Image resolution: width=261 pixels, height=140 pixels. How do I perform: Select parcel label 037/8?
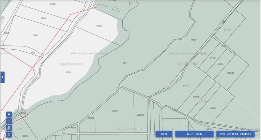tap(213, 58)
